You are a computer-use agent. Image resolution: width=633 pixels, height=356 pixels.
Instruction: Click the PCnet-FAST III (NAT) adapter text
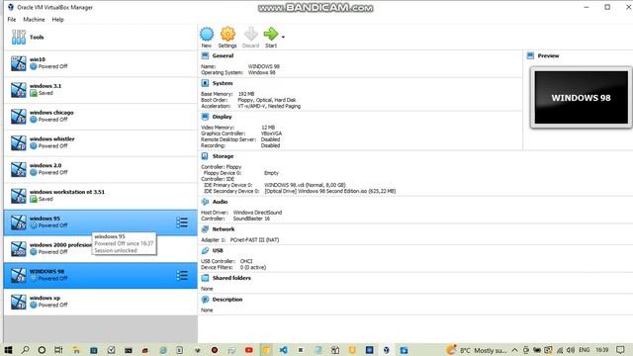pos(254,239)
